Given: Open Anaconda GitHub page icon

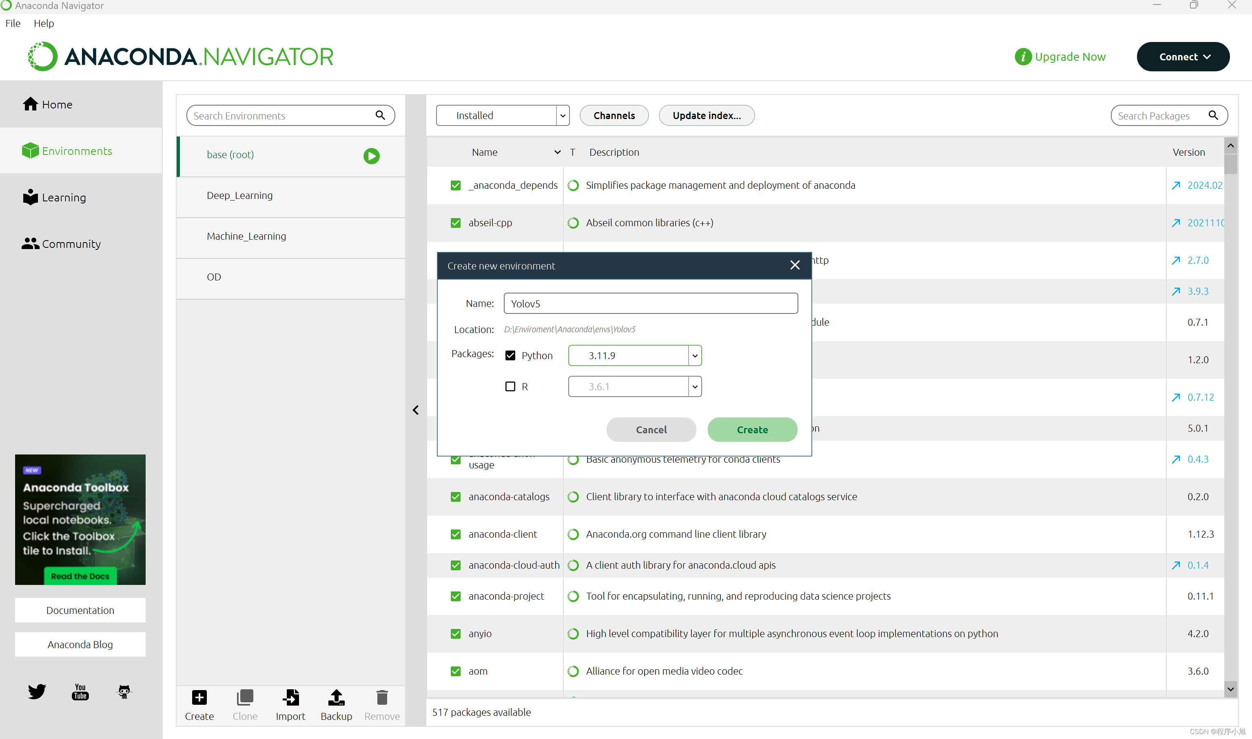Looking at the screenshot, I should [x=124, y=691].
